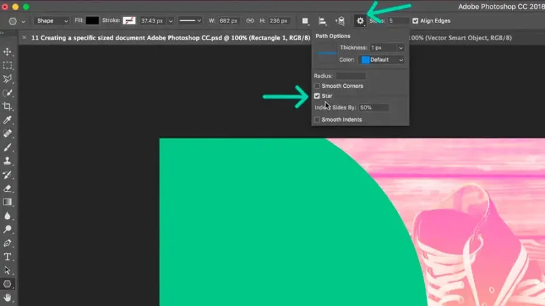The image size is (545, 306).
Task: Toggle the Align Edges checkbox
Action: click(416, 21)
